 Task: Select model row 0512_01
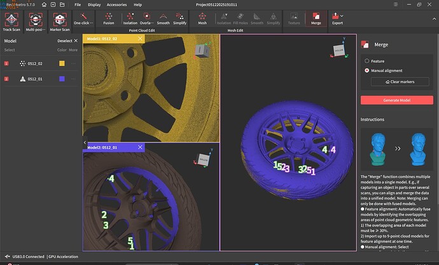click(41, 79)
